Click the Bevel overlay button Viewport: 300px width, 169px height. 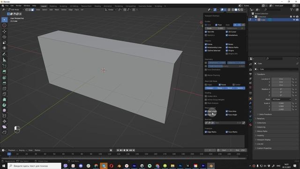click(230, 88)
